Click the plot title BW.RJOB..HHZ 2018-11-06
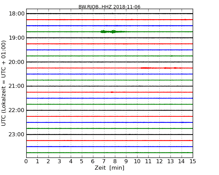Screen dimensions: 219x175 (109, 7)
